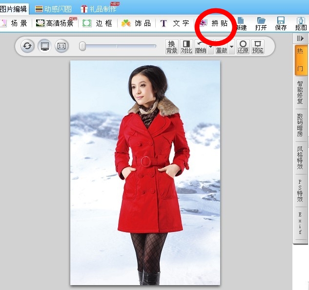Select the 热门 side tab
Viewport: 309px width, 290px height.
tap(301, 60)
